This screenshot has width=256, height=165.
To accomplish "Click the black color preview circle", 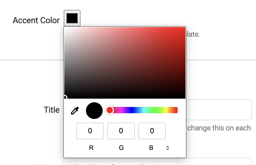I will 94,110.
